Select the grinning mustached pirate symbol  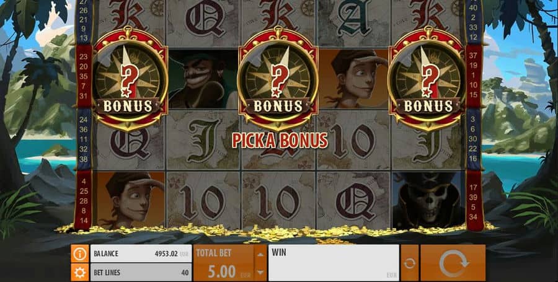tap(203, 80)
